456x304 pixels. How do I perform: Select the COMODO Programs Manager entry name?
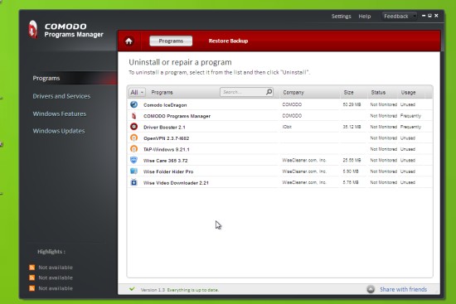177,116
